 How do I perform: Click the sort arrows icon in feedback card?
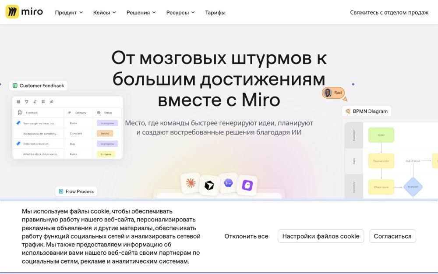tap(35, 102)
